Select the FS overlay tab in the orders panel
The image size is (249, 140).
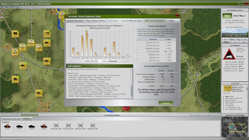[225, 40]
